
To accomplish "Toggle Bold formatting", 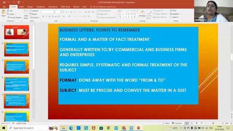I will point(43,16).
